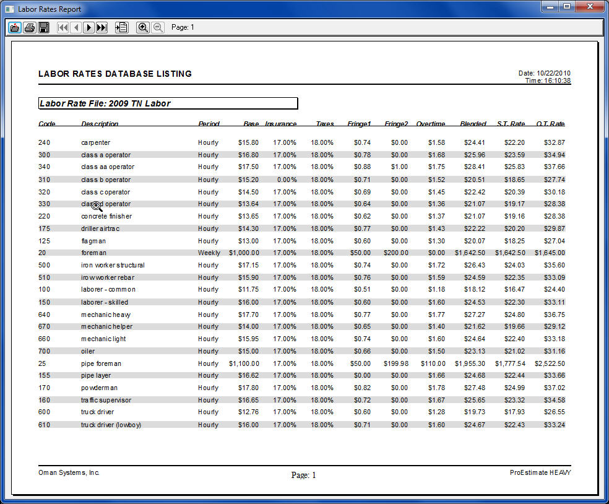This screenshot has height=504, width=609.
Task: Click the 'Insurance' column header
Action: (x=281, y=124)
